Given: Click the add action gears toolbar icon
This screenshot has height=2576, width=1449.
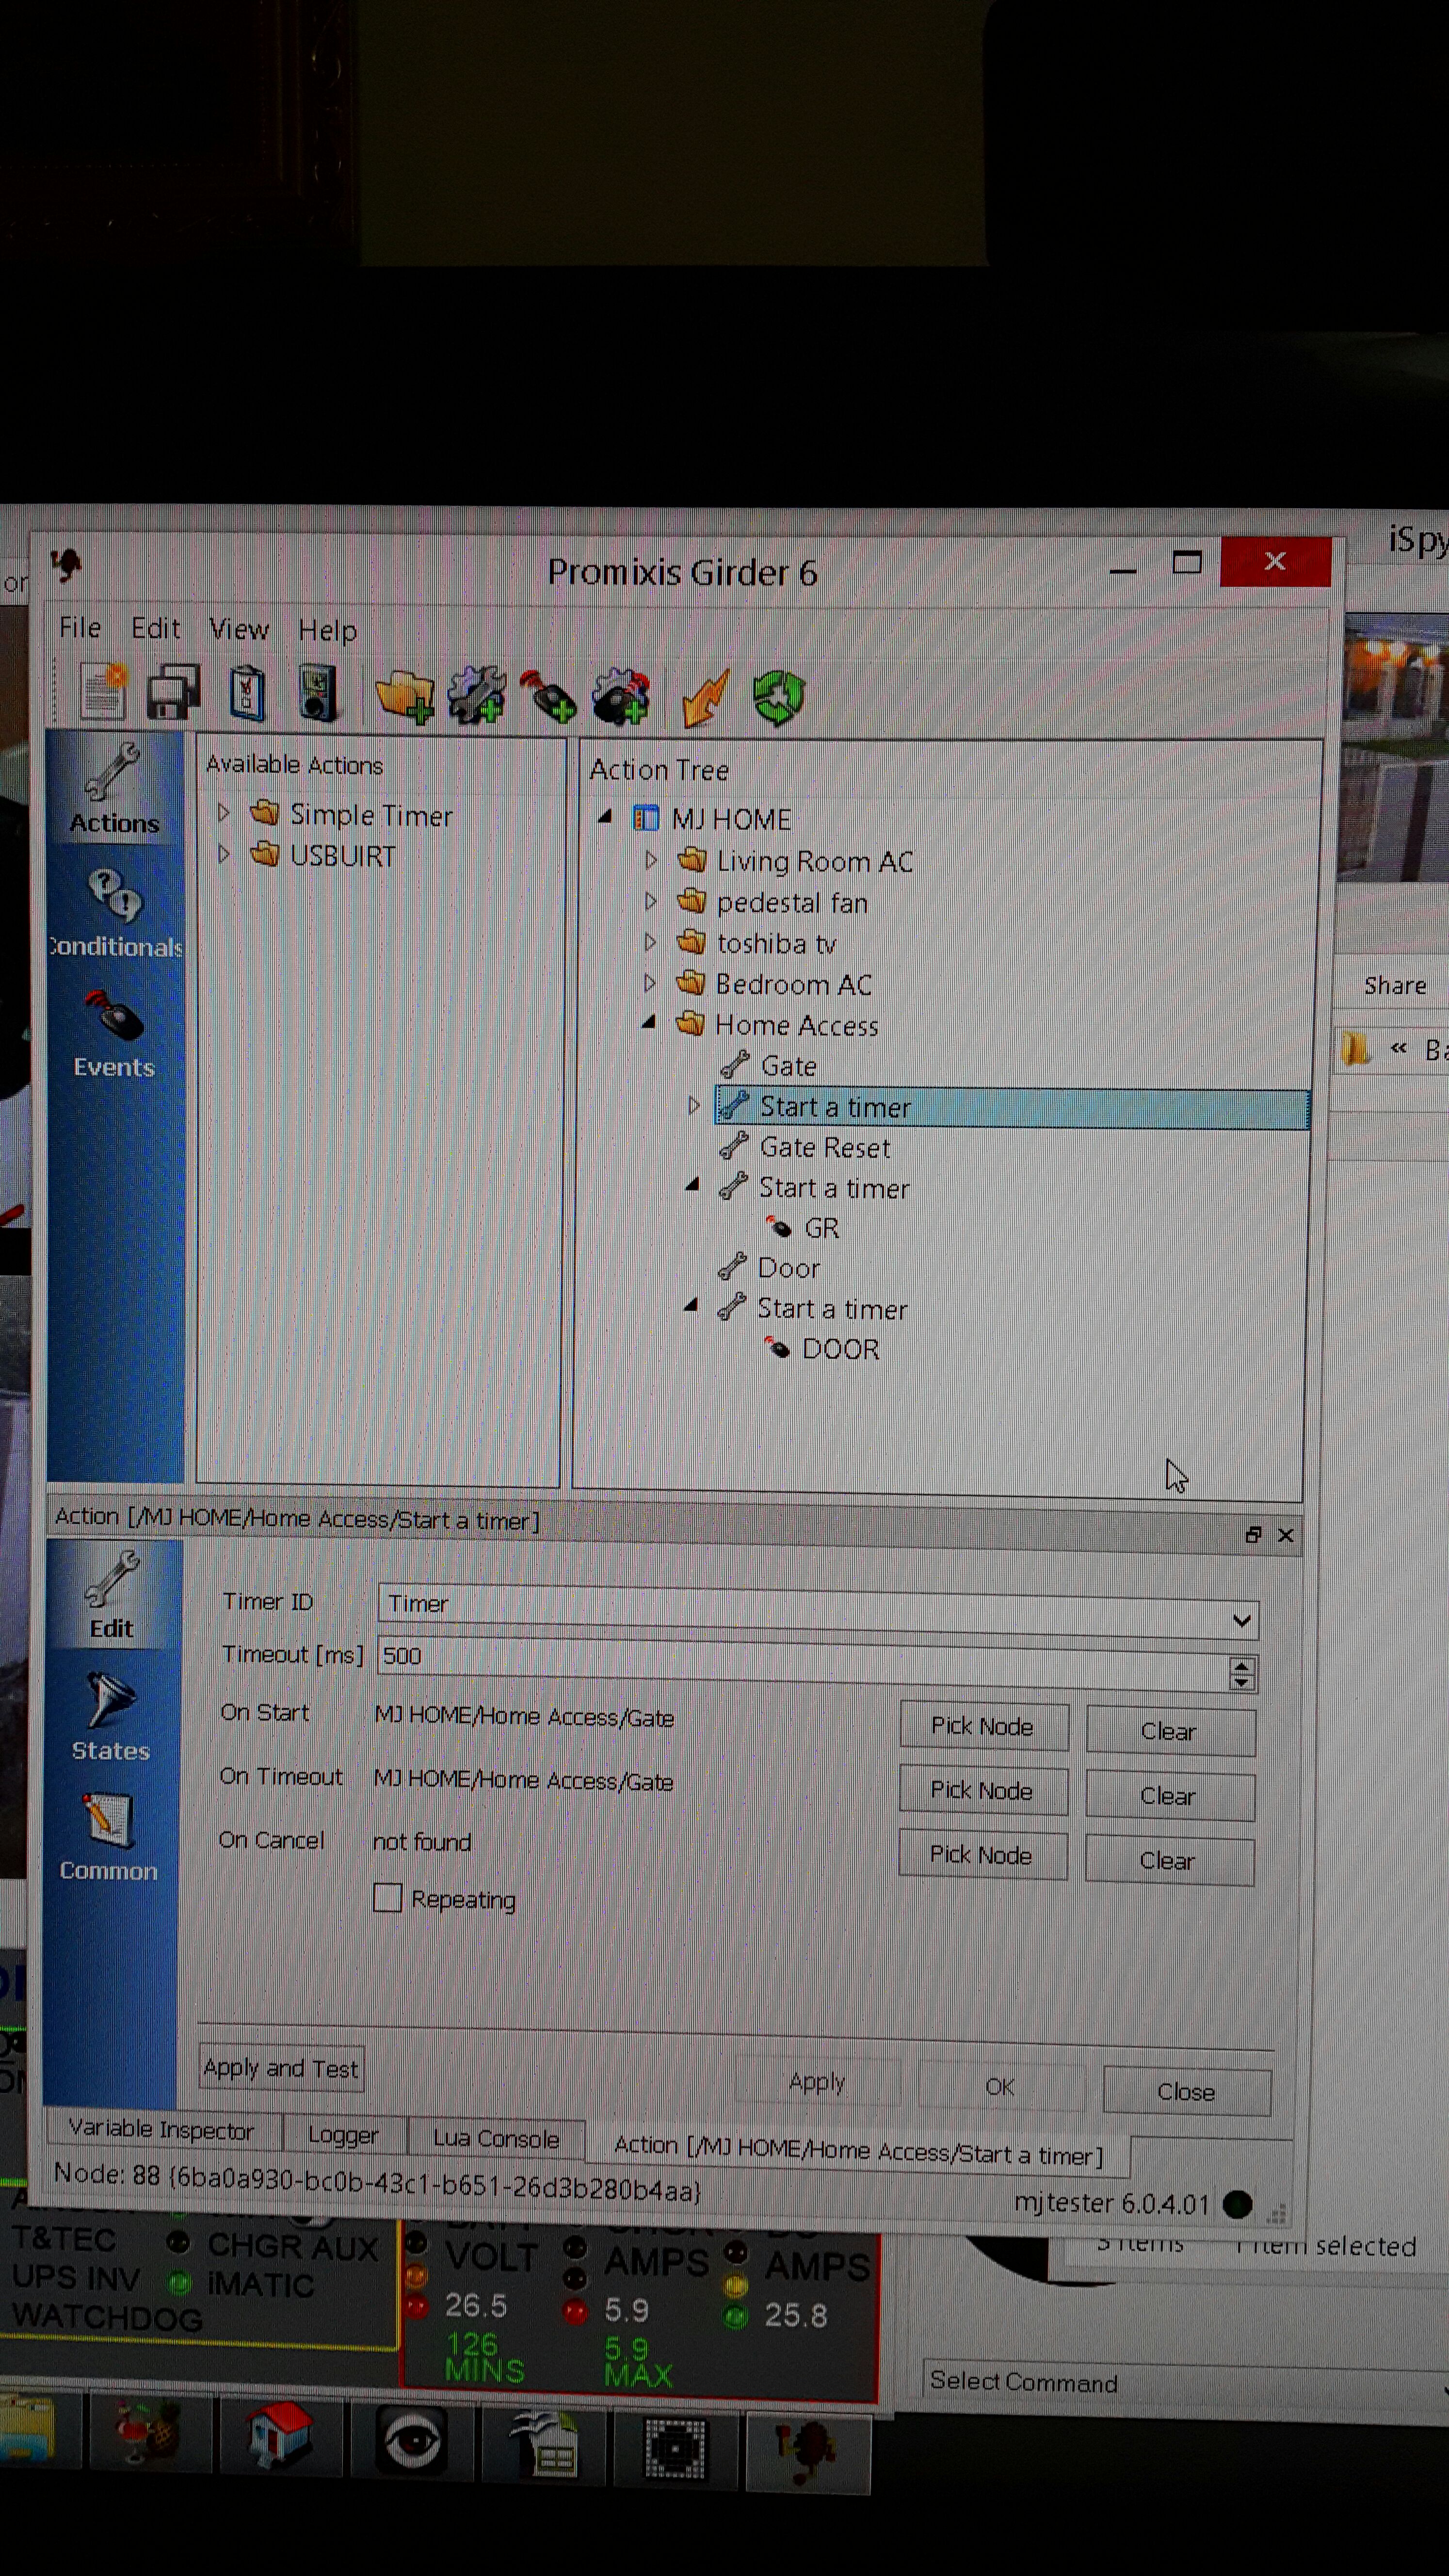Looking at the screenshot, I should [477, 696].
